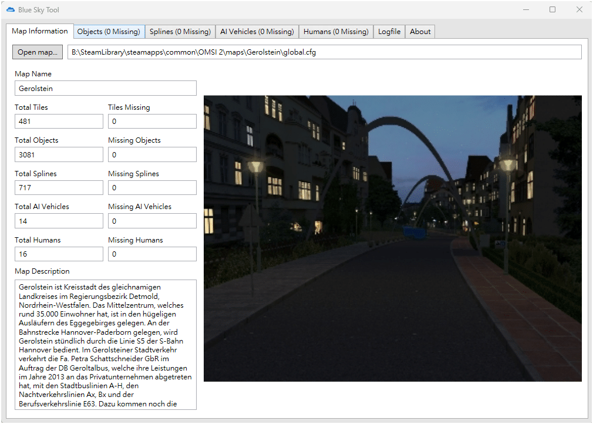Show the About tab

pos(420,32)
